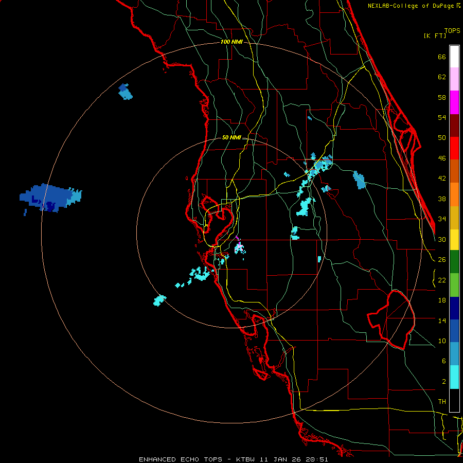The image size is (463, 463).
Task: Select the 66 value on the legend
Action: [x=442, y=57]
